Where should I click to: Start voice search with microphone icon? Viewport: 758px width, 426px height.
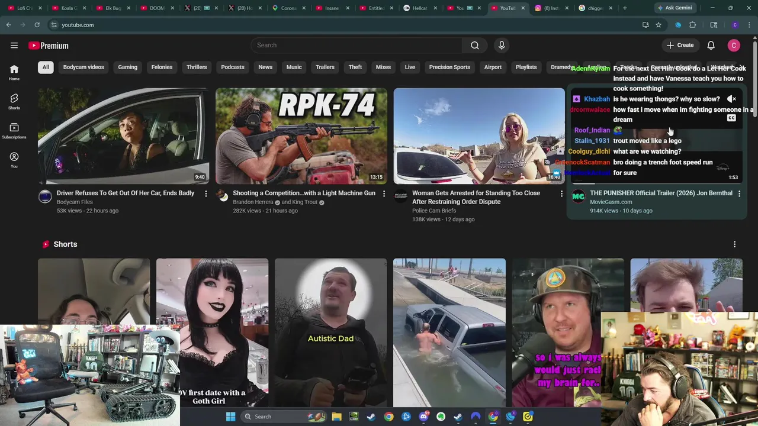(502, 46)
